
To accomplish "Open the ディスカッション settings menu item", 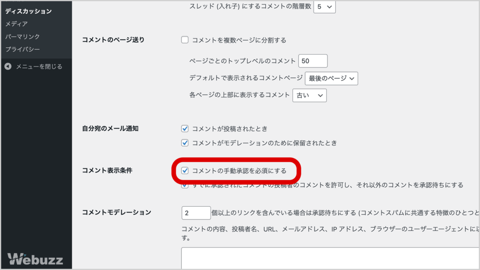I will click(29, 11).
